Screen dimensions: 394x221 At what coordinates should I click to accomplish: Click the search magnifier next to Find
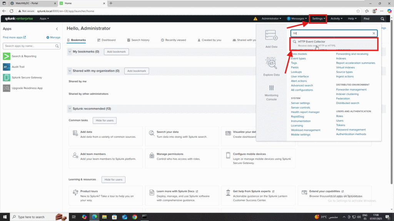click(382, 19)
